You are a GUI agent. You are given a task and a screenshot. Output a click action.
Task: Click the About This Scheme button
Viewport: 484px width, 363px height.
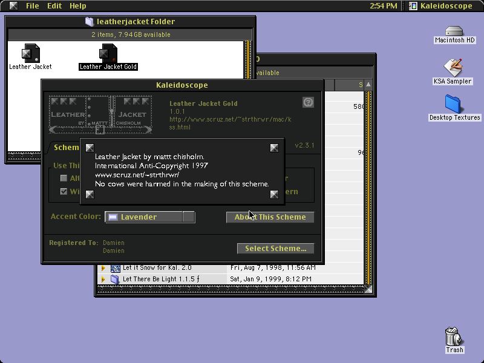[x=270, y=217]
